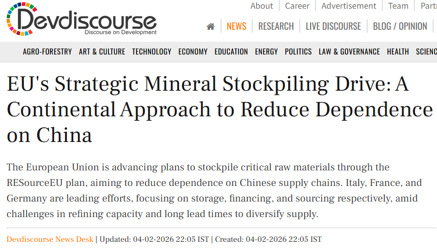Select the POLITICS category
The image size is (437, 251).
point(298,52)
